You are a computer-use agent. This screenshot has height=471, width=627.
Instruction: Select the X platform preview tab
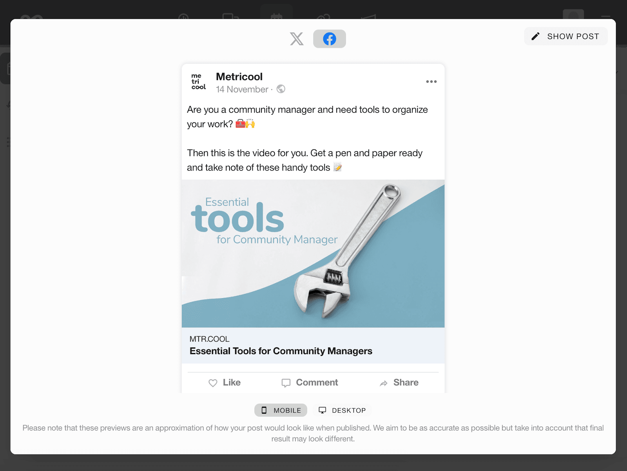[x=297, y=39]
